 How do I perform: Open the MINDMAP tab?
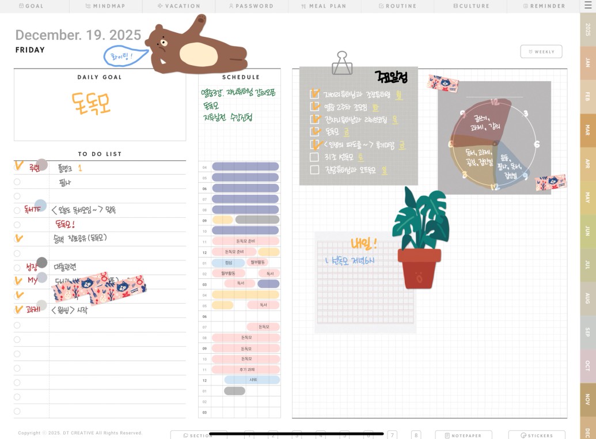point(105,6)
